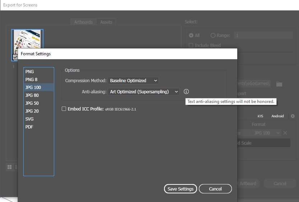Select JPG 50 in format list
The height and width of the screenshot is (202, 299).
[38, 103]
